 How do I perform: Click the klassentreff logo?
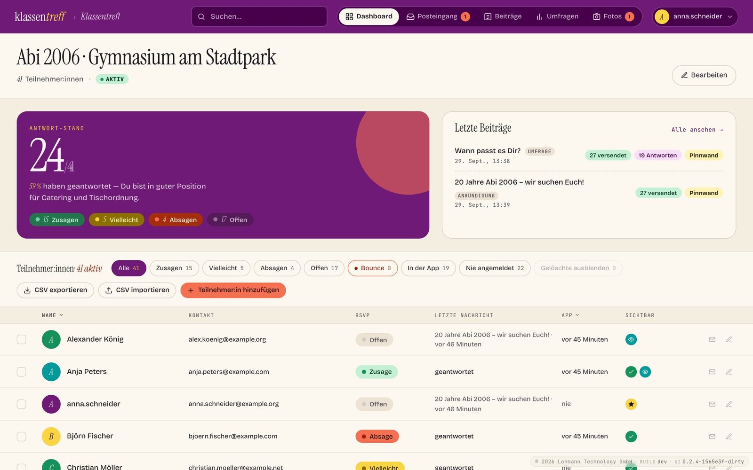(40, 16)
